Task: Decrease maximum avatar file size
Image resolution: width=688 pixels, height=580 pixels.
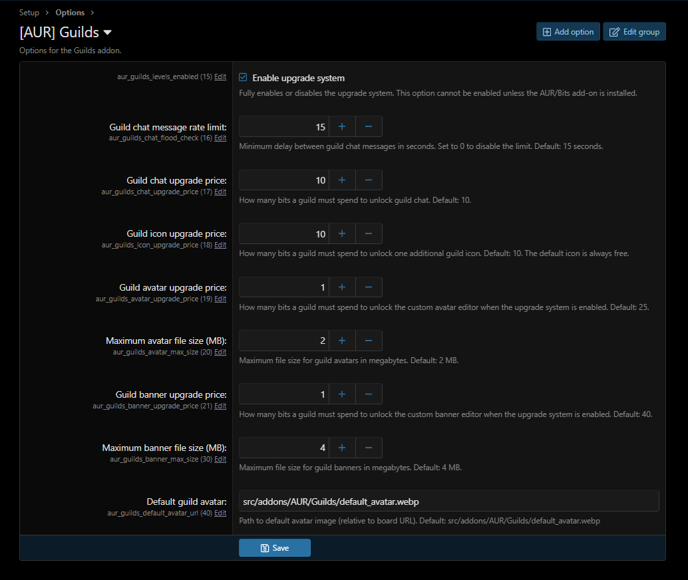Action: pyautogui.click(x=369, y=341)
